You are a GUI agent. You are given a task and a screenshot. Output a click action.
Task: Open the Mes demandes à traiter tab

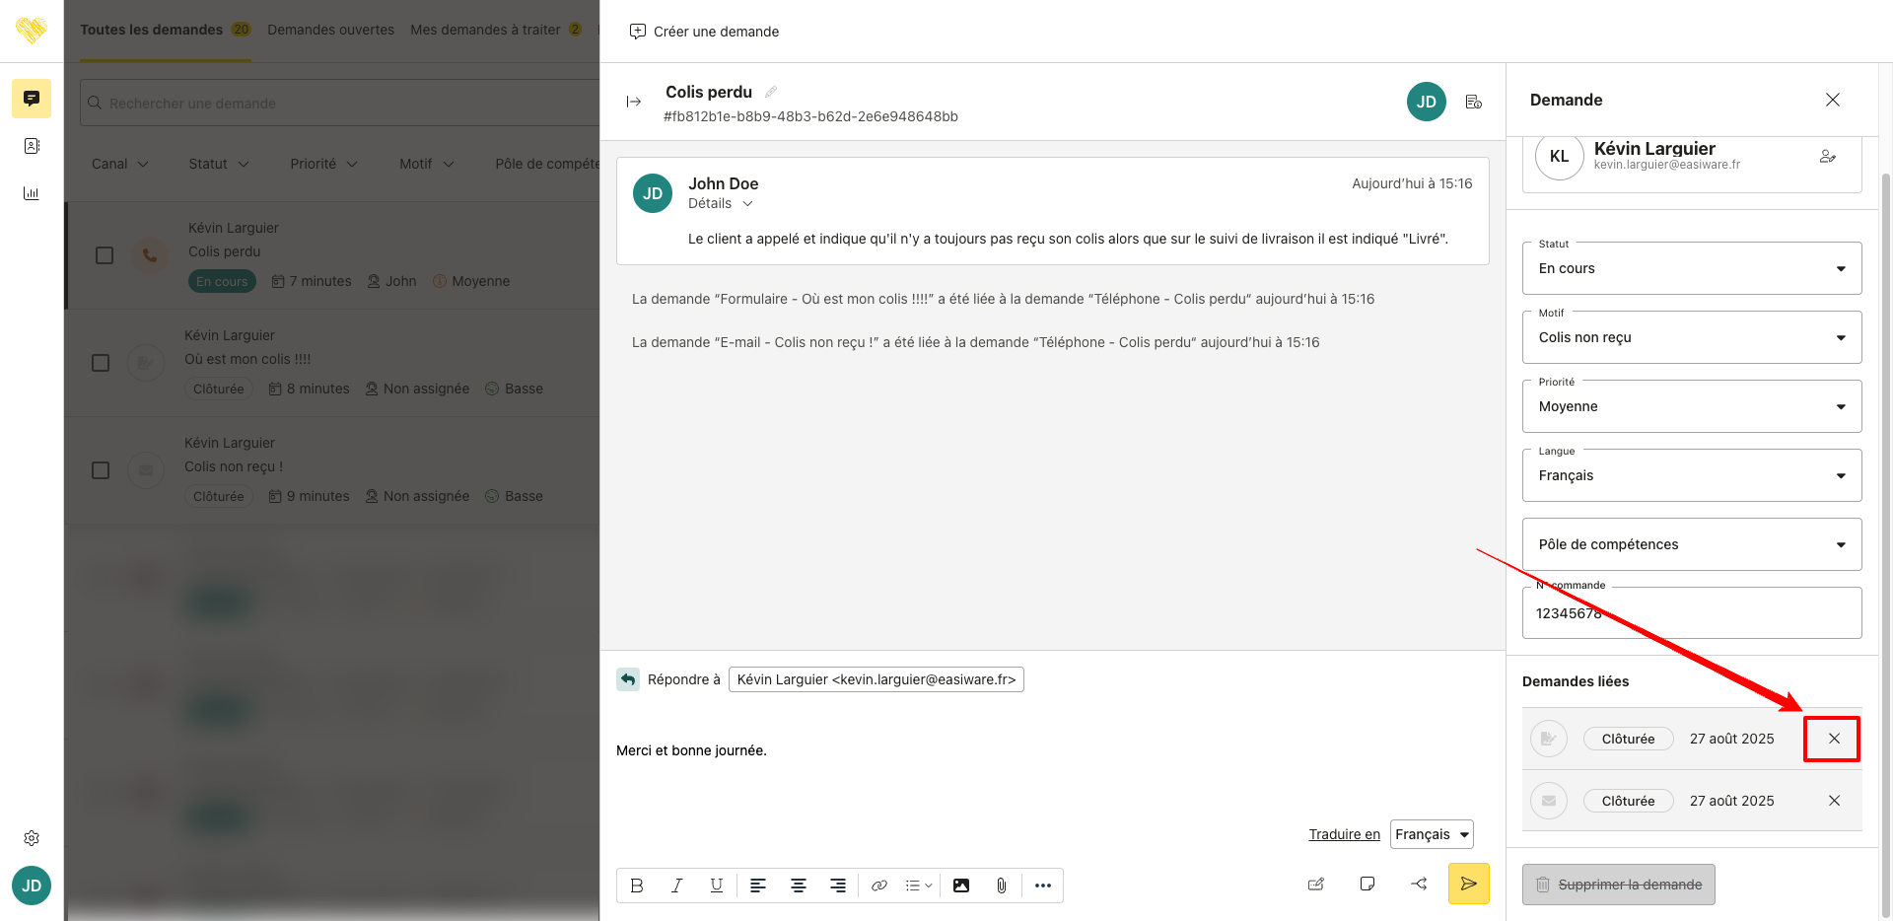pos(485,30)
